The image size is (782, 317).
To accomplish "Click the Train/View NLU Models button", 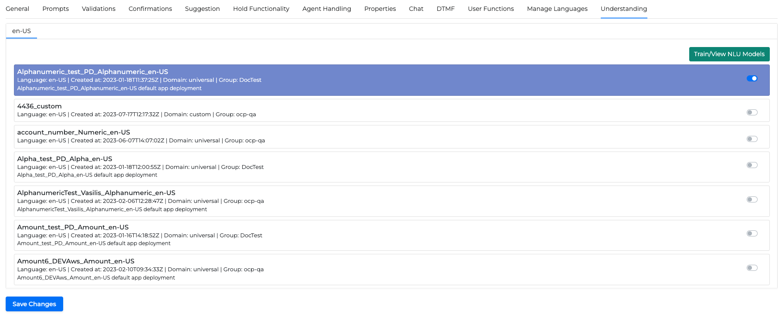I will pos(729,54).
